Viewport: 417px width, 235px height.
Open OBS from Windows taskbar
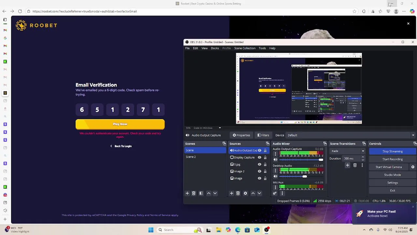266,230
